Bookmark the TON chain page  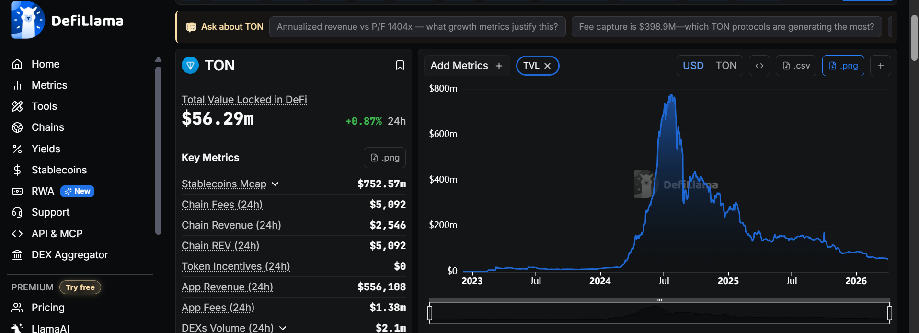pos(400,65)
